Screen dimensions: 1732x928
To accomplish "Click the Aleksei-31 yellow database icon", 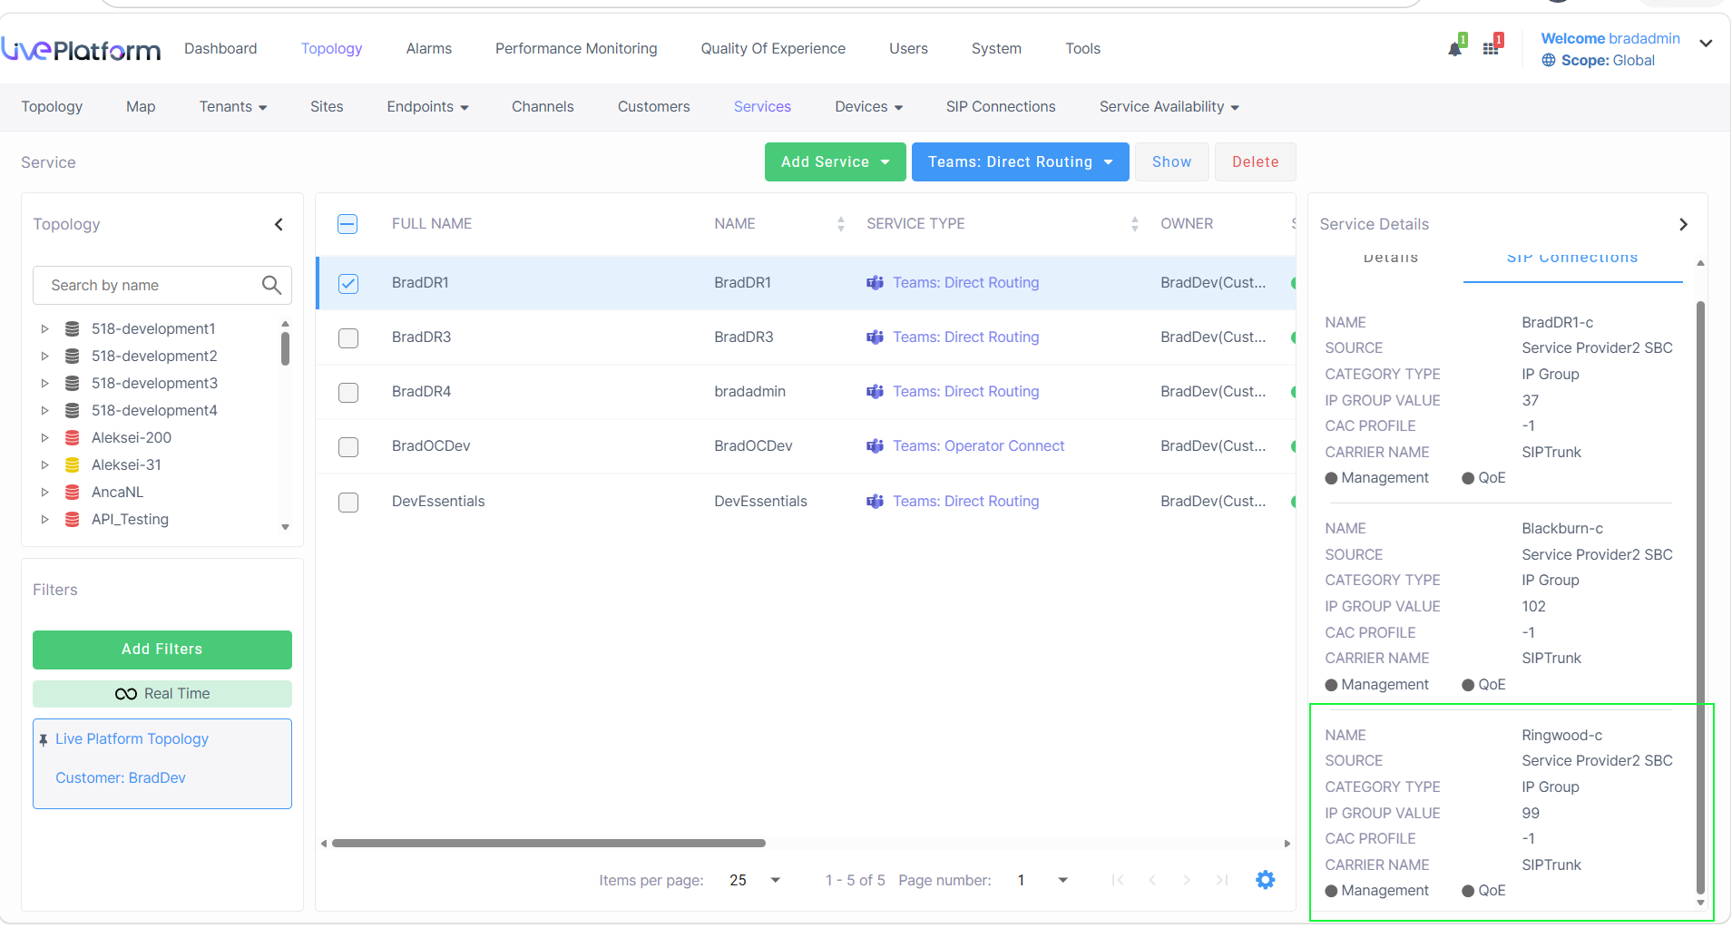I will [73, 464].
